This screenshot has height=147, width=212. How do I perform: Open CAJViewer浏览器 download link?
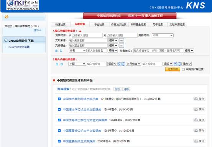click(19, 47)
